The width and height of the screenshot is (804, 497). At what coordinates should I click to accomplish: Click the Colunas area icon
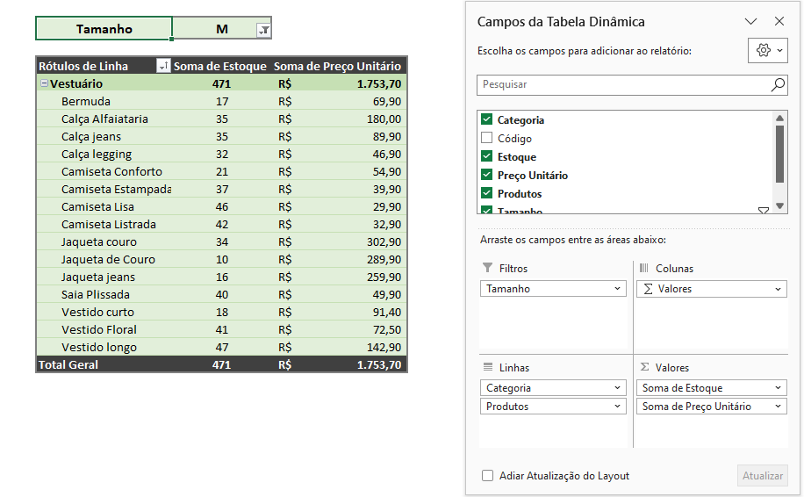pyautogui.click(x=644, y=268)
